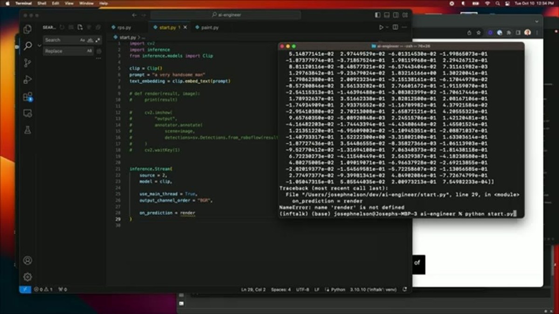The width and height of the screenshot is (559, 314).
Task: Collapse the replace row chevron
Action: coord(39,46)
